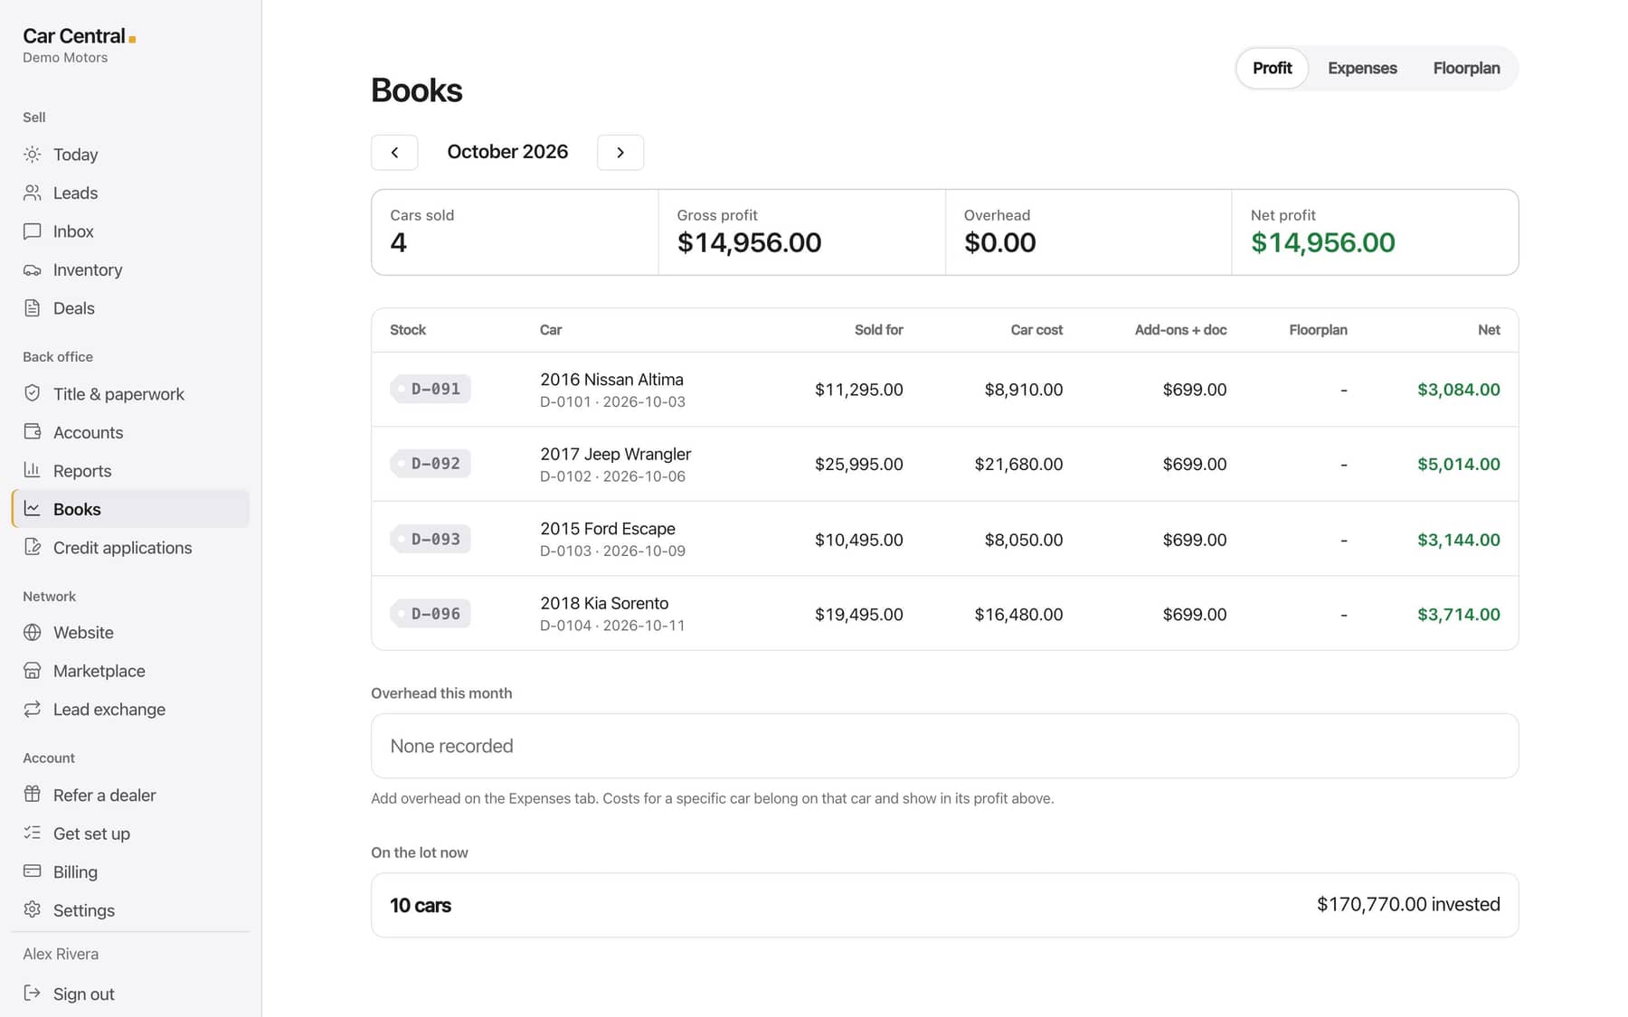Select the 2018 Kia Sorento car name
This screenshot has height=1017, width=1628.
point(604,603)
